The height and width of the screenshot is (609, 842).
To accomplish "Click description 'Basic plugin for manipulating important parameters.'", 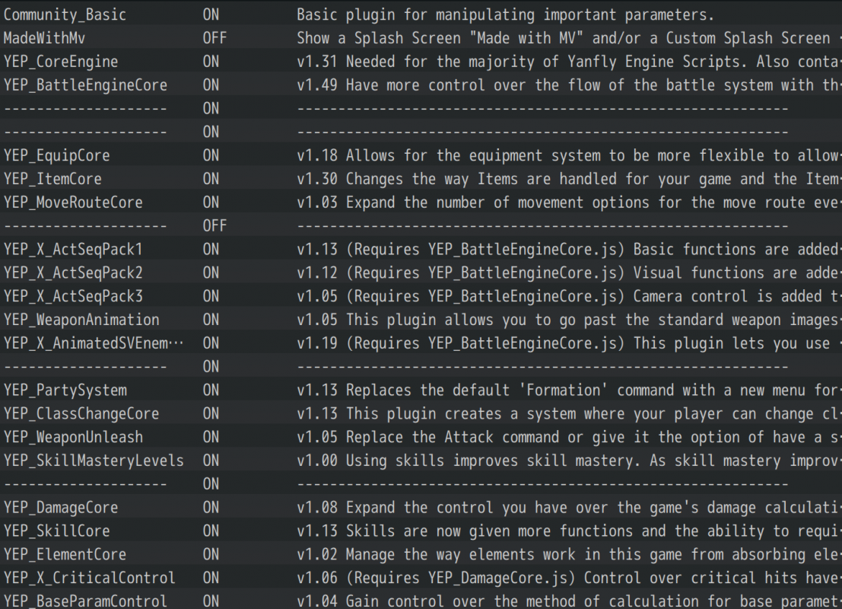I will tap(505, 14).
